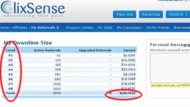Select the level #4 row label
Viewport: 190px width, 107px height.
pos(11,70)
